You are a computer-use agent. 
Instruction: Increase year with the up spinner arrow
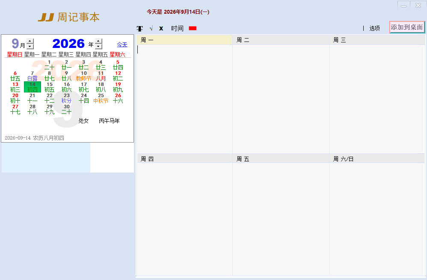(x=98, y=41)
